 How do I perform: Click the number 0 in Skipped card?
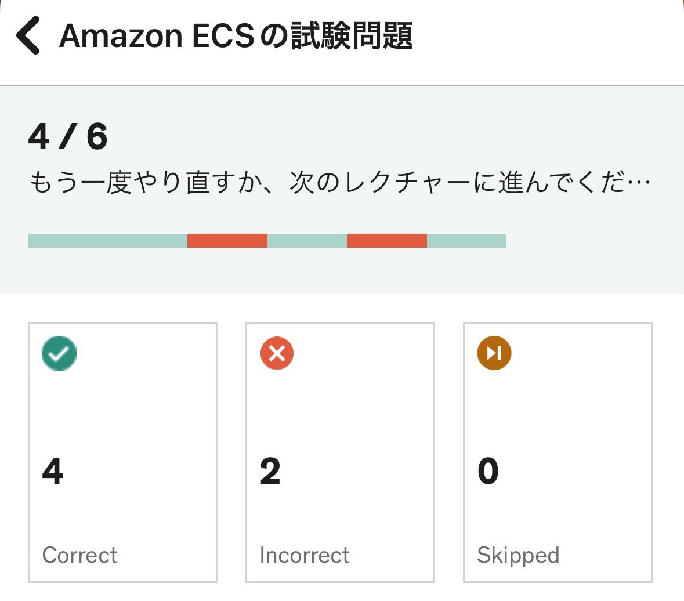tap(488, 471)
